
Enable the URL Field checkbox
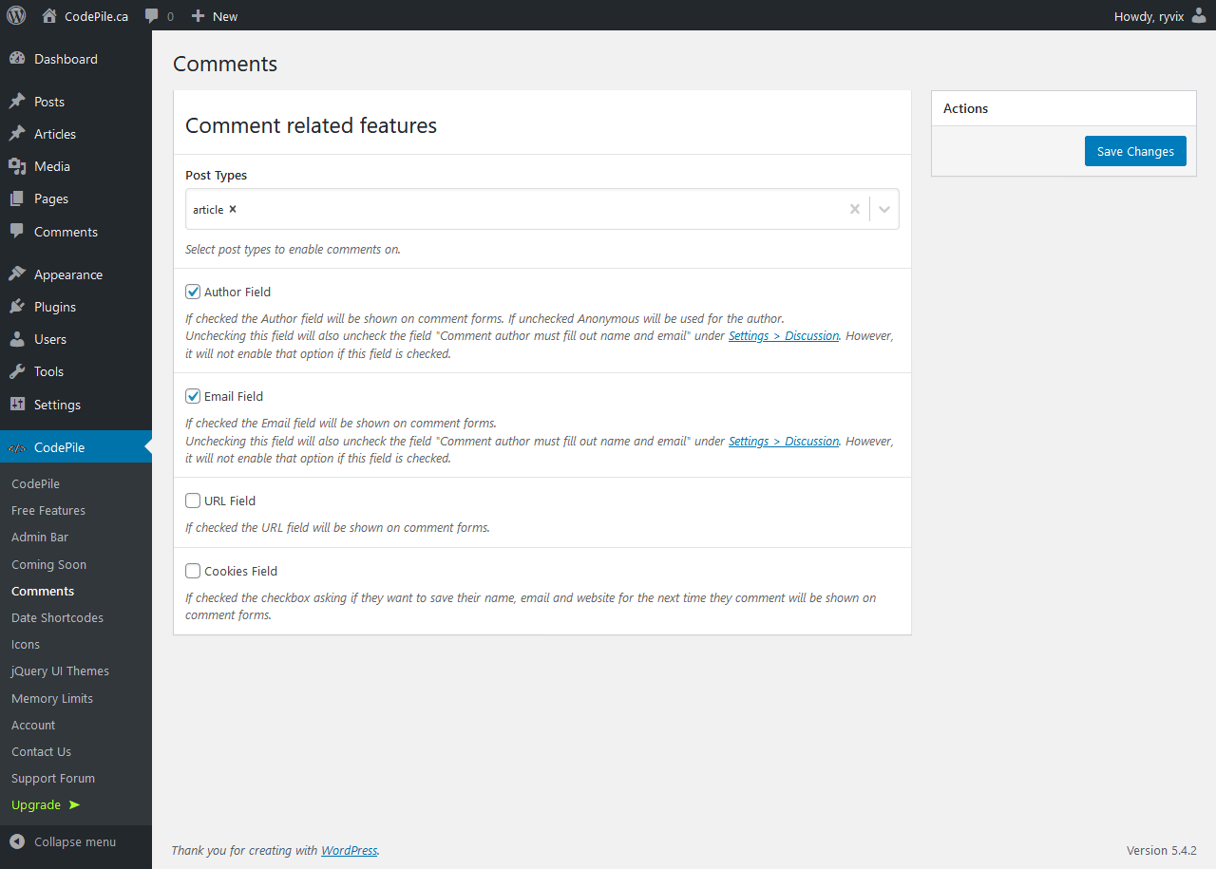point(193,501)
